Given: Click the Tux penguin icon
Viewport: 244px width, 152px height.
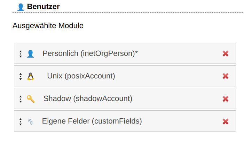Looking at the screenshot, I should 31,76.
